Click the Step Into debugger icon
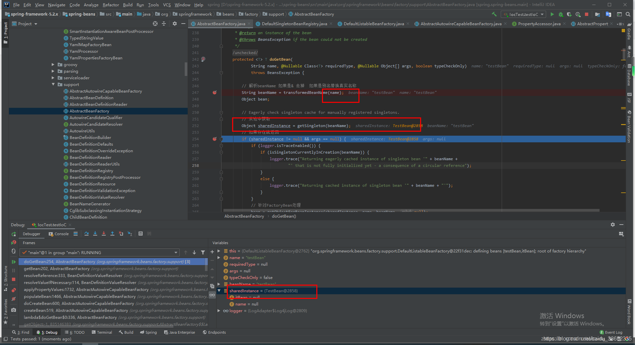635x345 pixels. click(x=95, y=234)
